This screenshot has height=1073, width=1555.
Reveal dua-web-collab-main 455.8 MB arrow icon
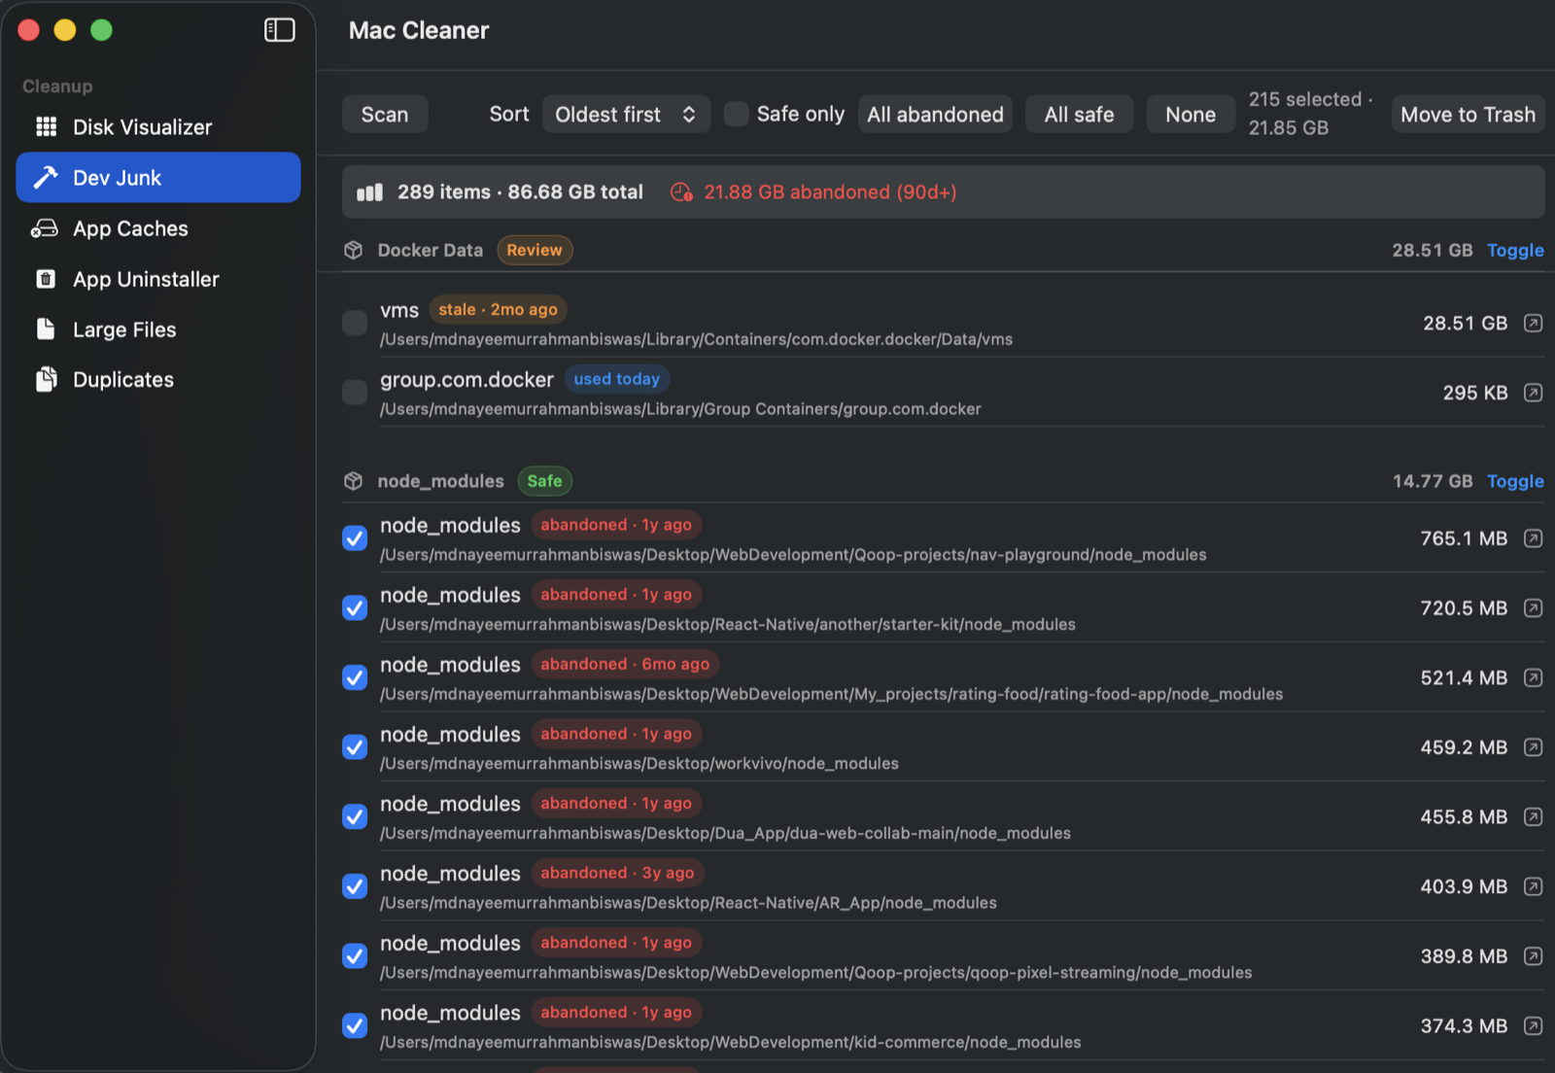1533,817
